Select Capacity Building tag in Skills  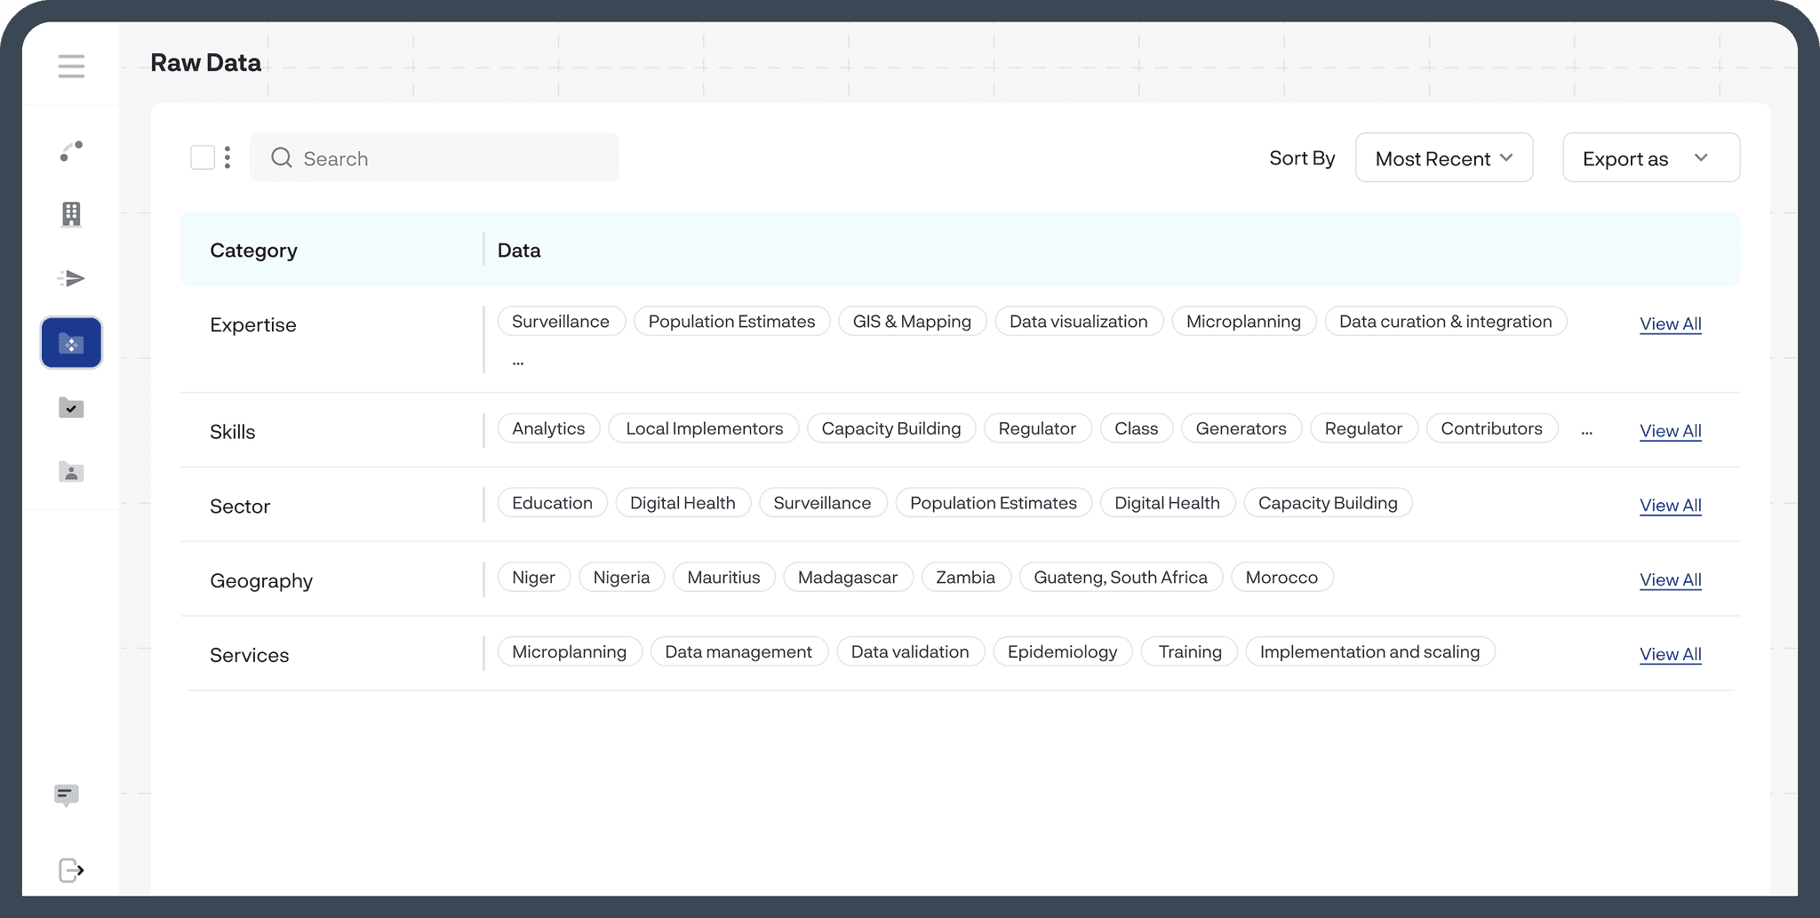coord(891,428)
